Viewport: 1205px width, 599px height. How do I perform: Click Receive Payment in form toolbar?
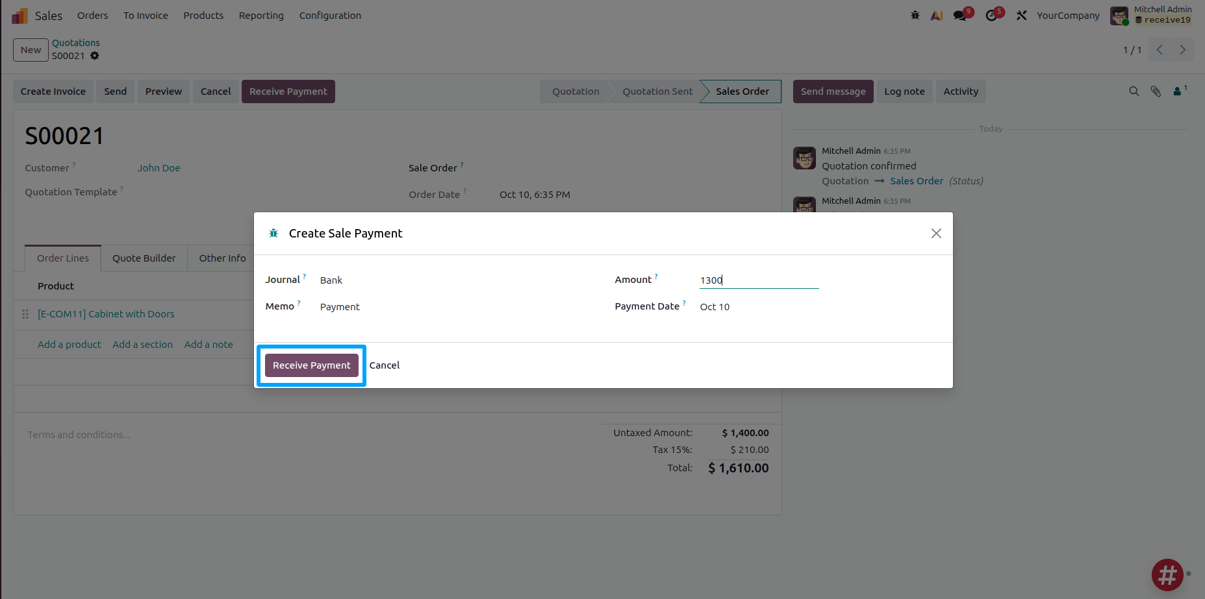point(288,92)
